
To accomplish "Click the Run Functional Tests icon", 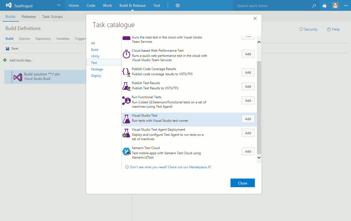I will tap(126, 101).
